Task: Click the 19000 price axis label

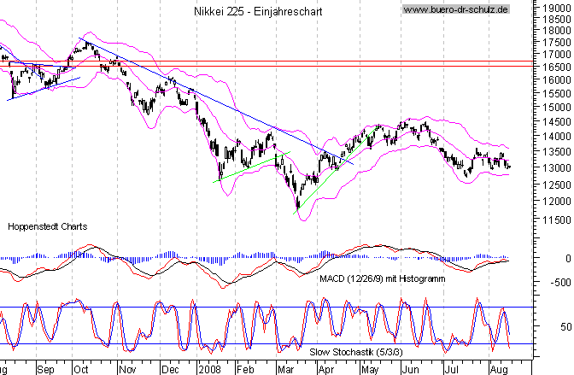Action: (x=553, y=7)
